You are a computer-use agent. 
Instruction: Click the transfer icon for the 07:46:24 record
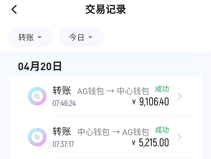coord(37,96)
